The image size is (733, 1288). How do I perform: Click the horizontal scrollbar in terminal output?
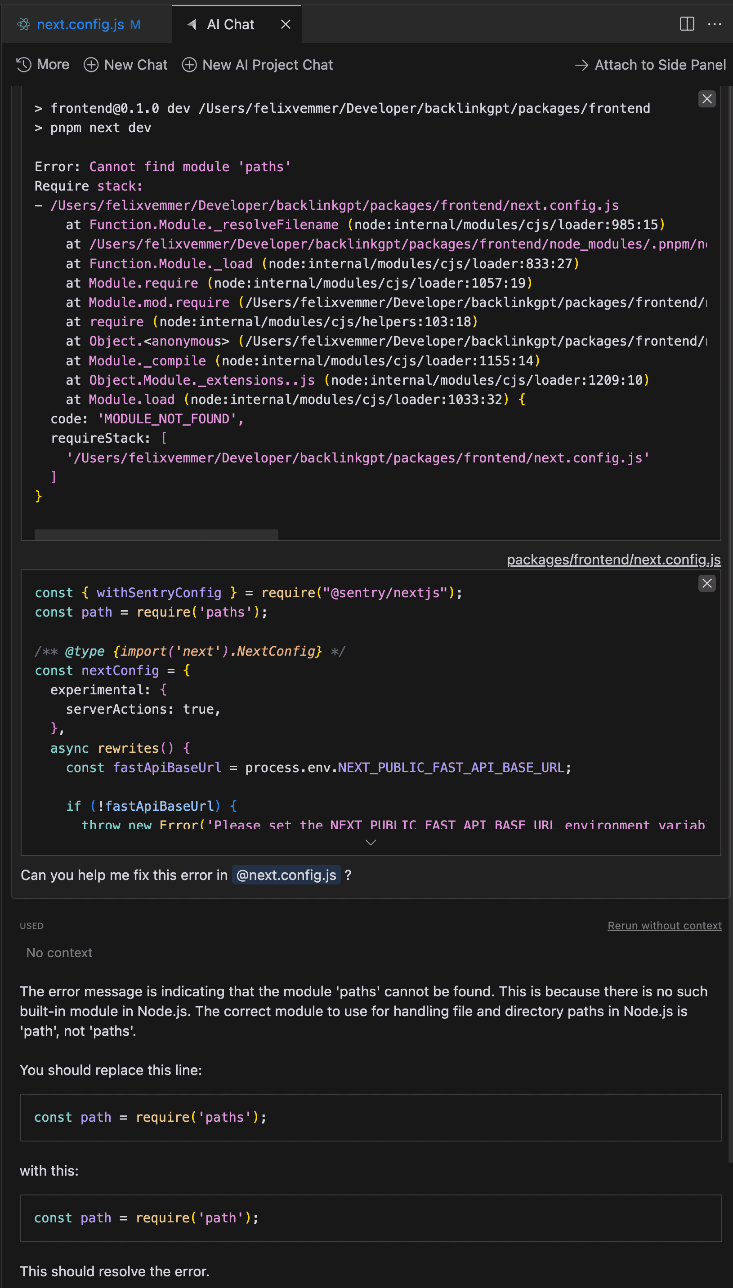point(156,534)
